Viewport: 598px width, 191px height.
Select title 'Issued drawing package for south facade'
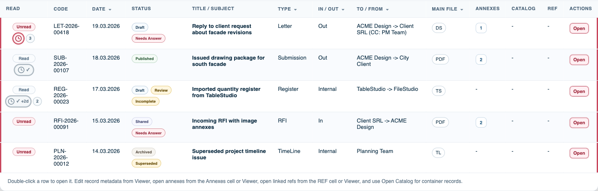pyautogui.click(x=229, y=61)
